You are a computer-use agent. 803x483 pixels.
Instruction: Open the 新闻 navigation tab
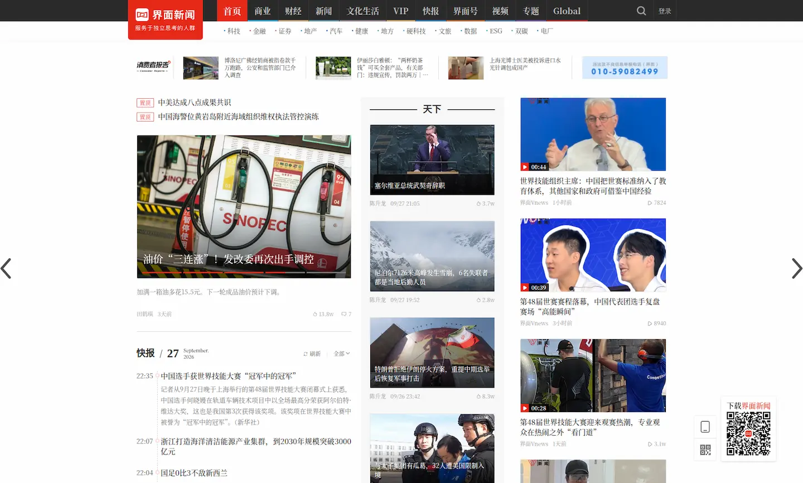pyautogui.click(x=323, y=11)
